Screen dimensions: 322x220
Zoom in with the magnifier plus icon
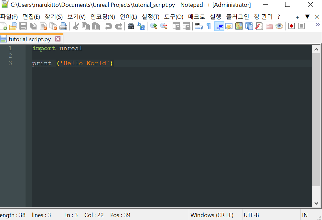click(x=154, y=26)
